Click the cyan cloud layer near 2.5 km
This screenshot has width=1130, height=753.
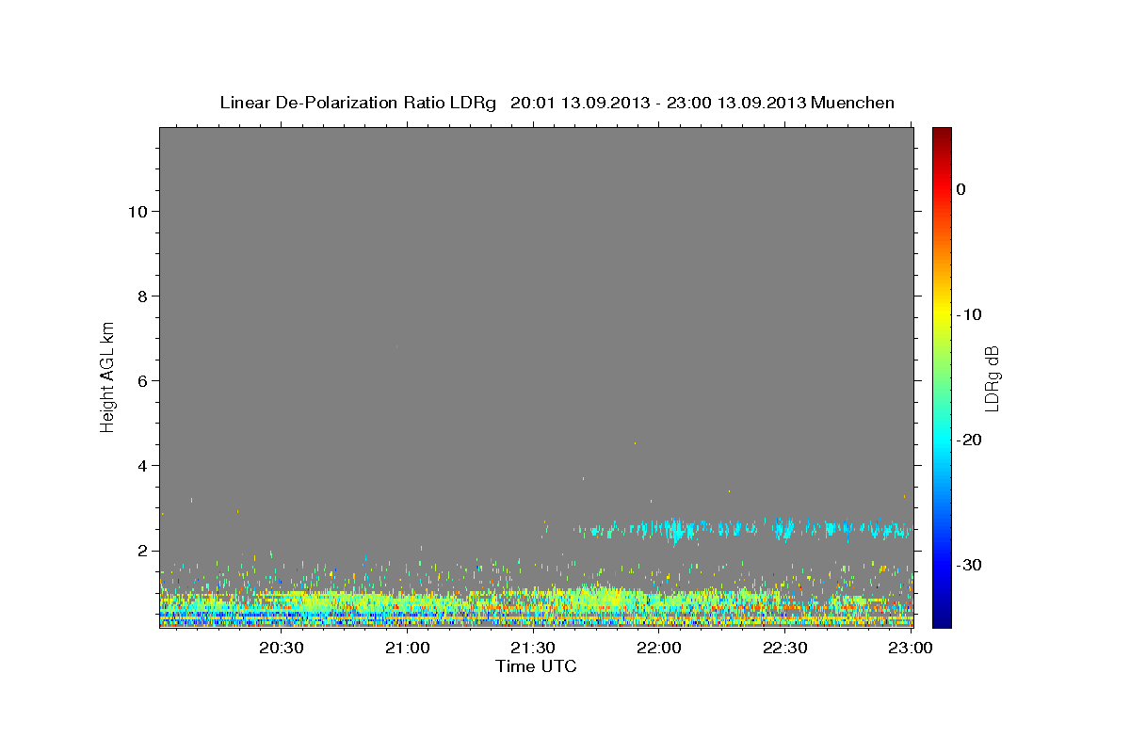click(x=744, y=529)
